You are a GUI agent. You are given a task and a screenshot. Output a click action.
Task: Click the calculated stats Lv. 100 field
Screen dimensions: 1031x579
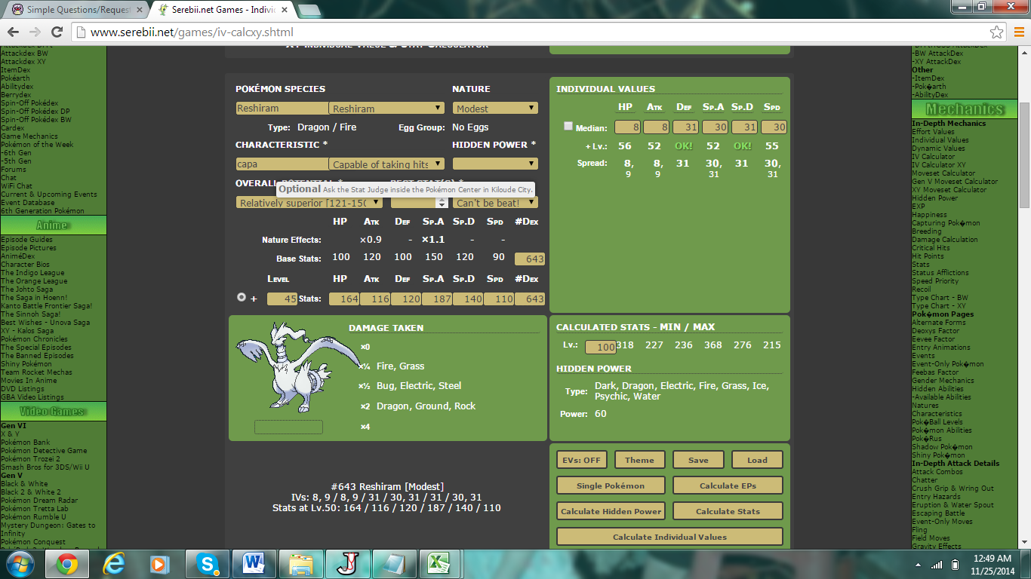tap(601, 347)
